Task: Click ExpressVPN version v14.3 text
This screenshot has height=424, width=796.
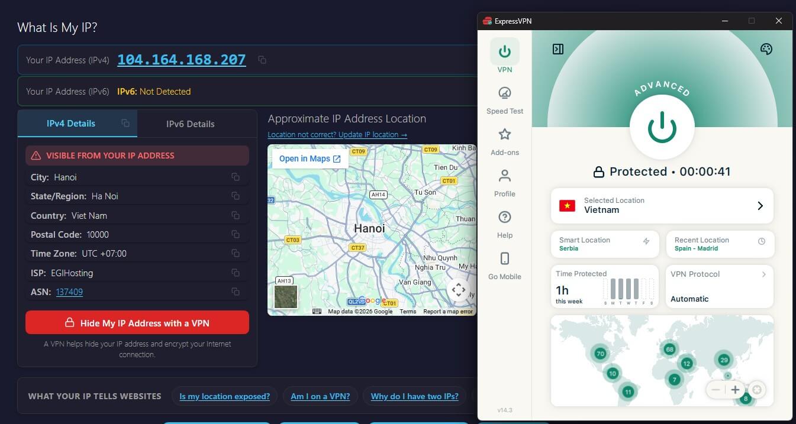Action: [x=505, y=410]
